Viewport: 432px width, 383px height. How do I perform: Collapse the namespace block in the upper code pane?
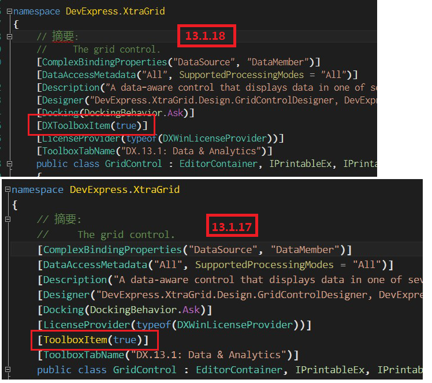9,12
